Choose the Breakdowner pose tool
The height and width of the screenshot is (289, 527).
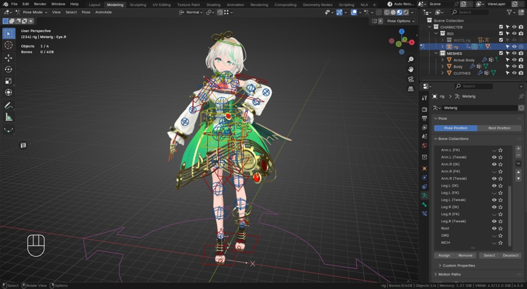point(8,130)
